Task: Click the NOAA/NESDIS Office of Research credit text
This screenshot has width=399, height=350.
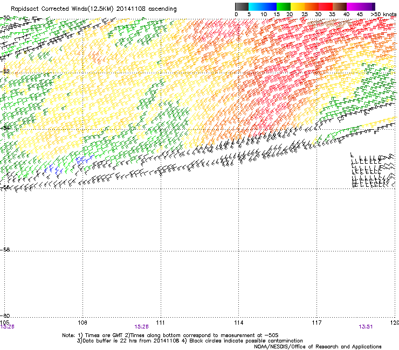Action: tap(318, 347)
